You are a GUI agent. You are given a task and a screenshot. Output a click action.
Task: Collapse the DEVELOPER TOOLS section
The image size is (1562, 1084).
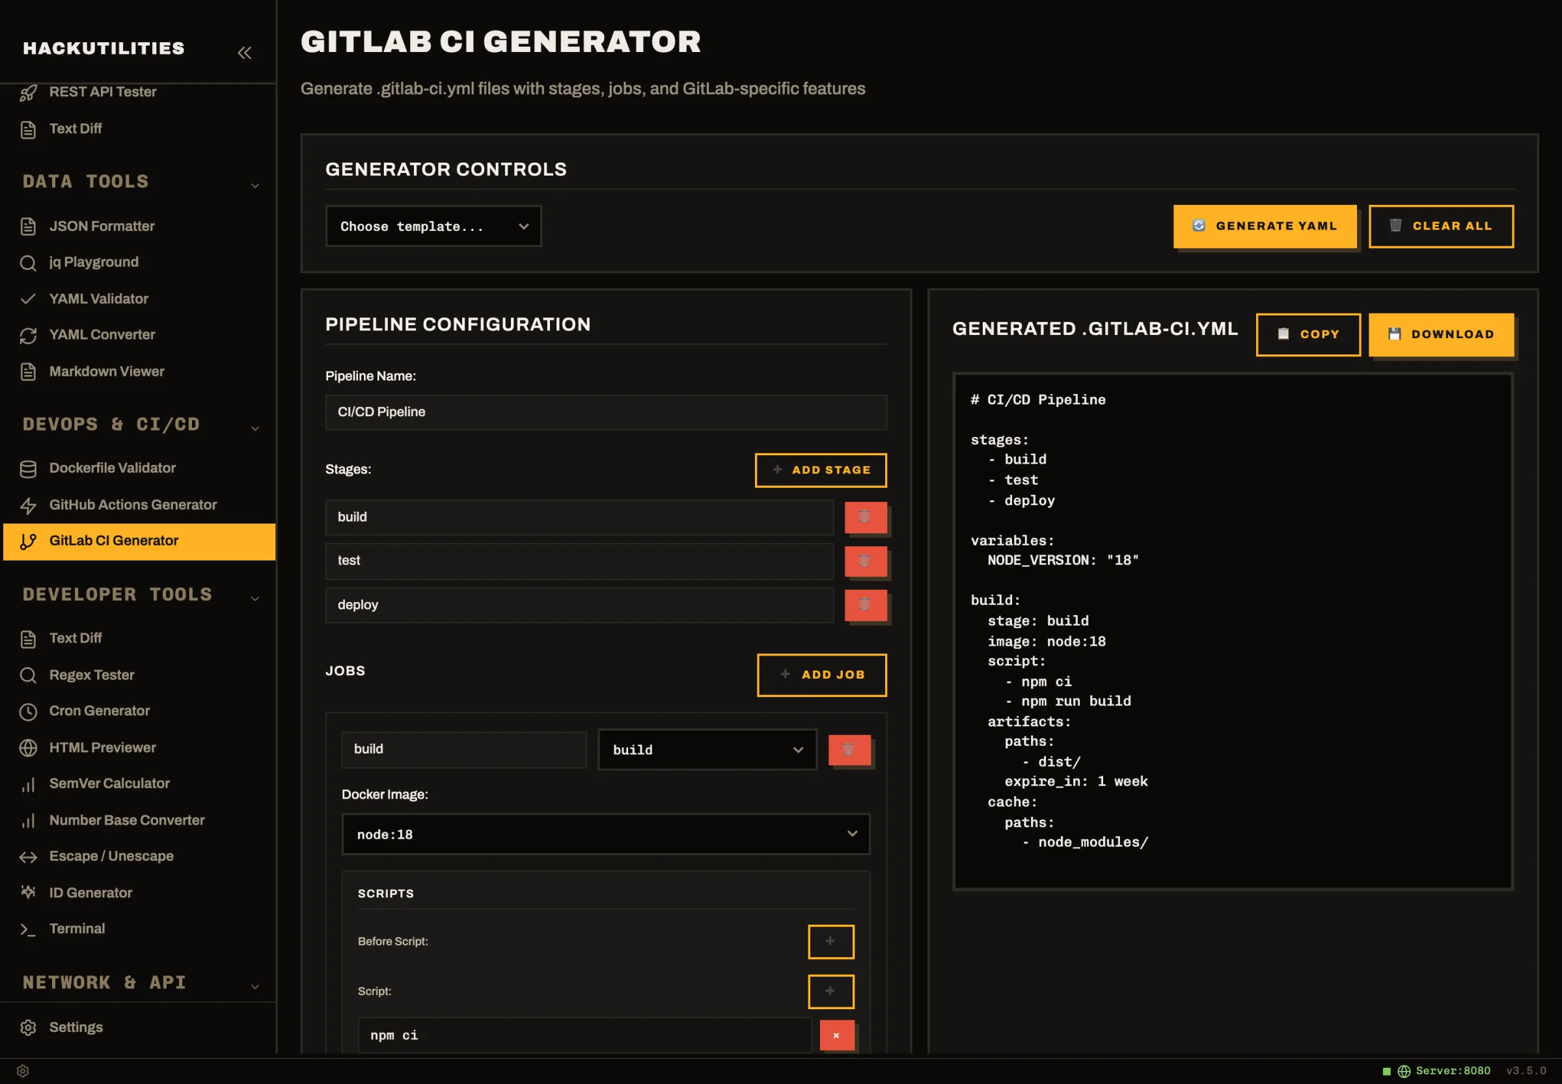[x=255, y=598]
